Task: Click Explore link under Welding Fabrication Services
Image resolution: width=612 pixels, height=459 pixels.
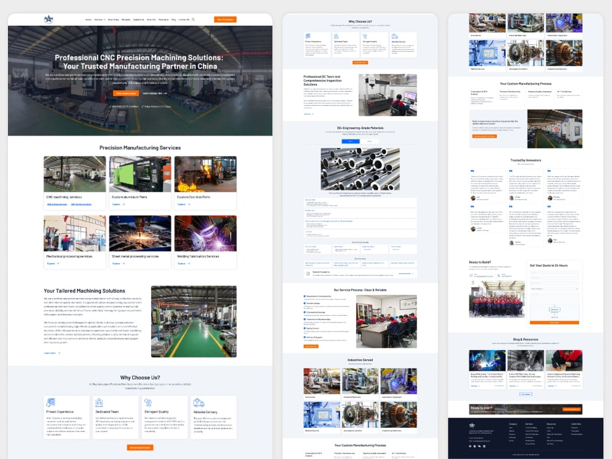Action: tap(184, 263)
